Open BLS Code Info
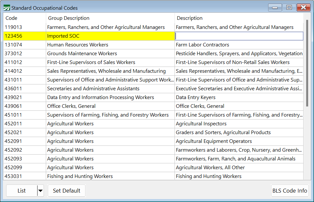Screen dimensions: 314x202 click(290, 191)
